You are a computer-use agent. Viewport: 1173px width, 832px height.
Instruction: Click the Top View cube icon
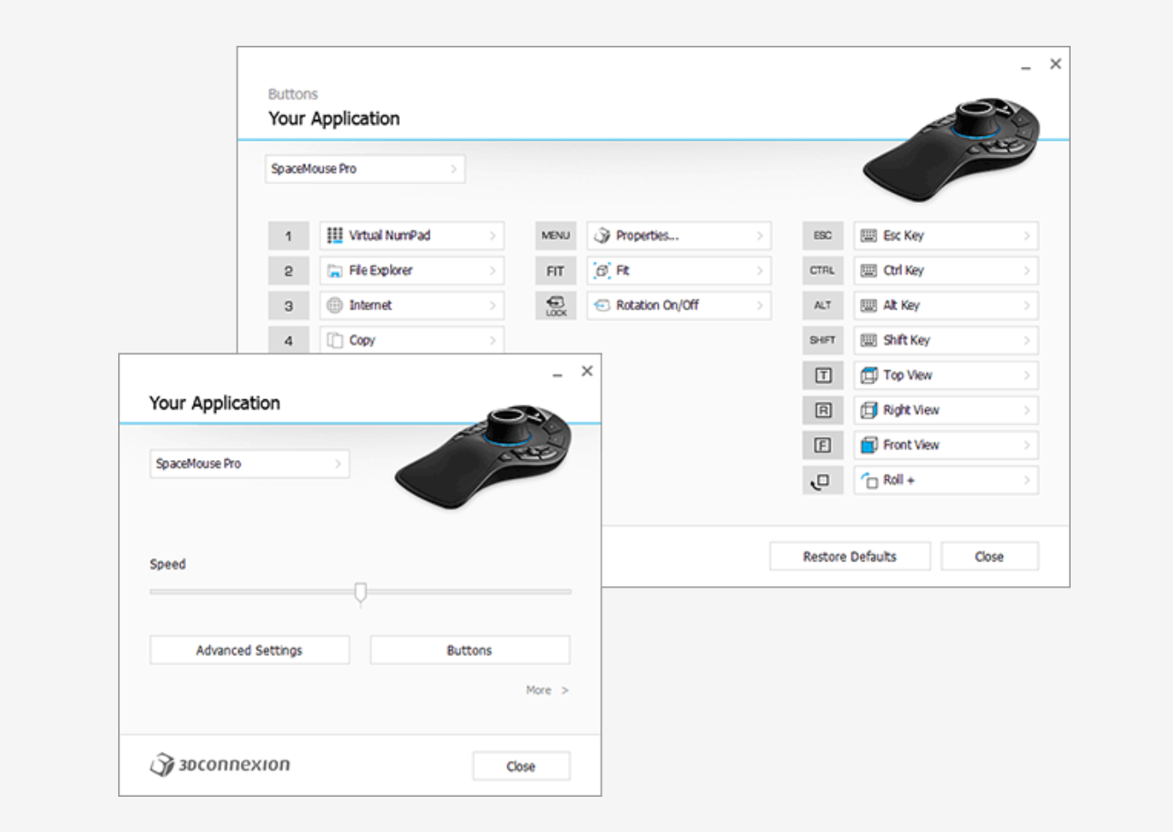(x=869, y=375)
